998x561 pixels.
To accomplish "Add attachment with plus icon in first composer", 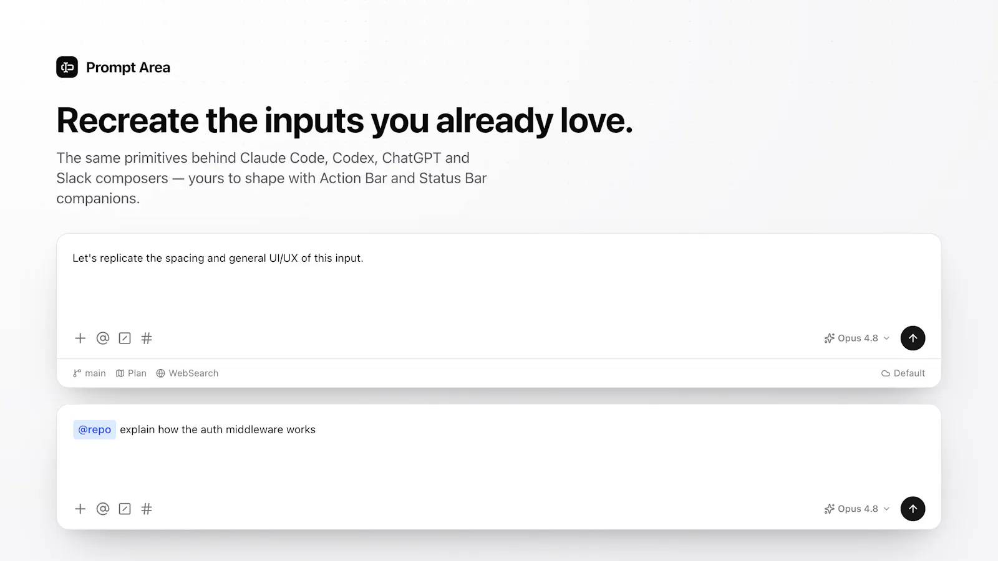I will tap(80, 338).
